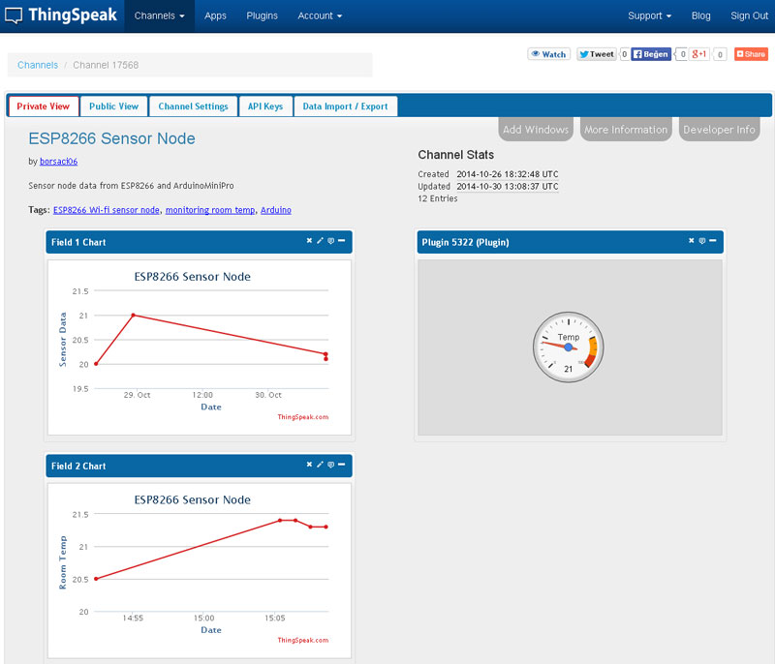
Task: Click the Developer Info button
Action: [719, 130]
